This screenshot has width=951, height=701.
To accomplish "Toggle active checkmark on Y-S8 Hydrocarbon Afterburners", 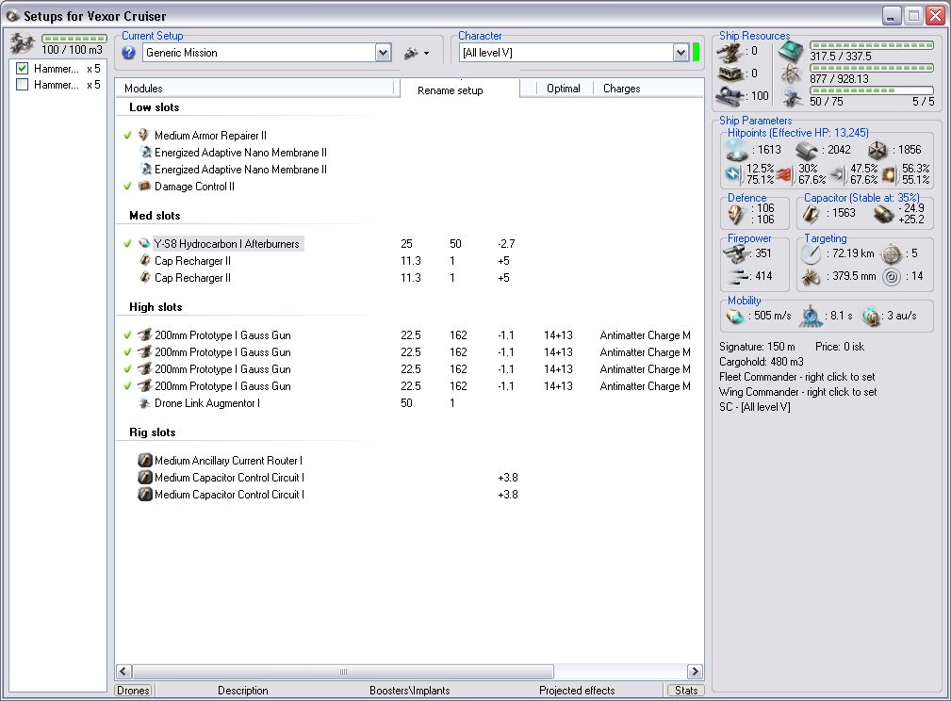I will [x=127, y=243].
